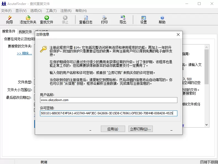This screenshot has height=164, width=218.
Task: Click the 添加文件夹 toolbar icon
Action: (28, 20)
